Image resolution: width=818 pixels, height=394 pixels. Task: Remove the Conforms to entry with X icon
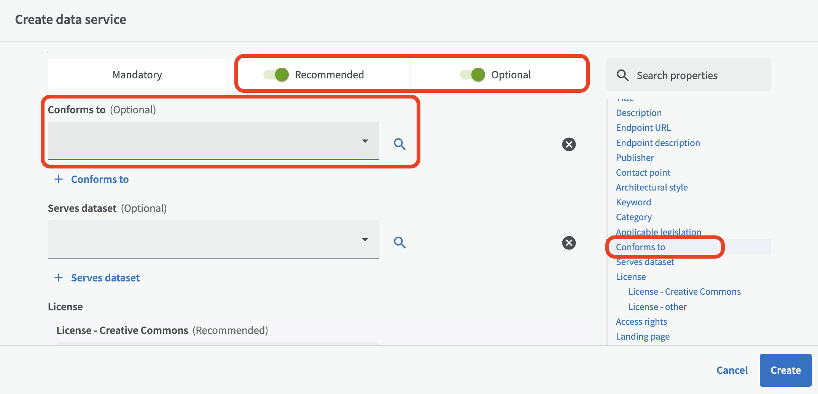[569, 144]
